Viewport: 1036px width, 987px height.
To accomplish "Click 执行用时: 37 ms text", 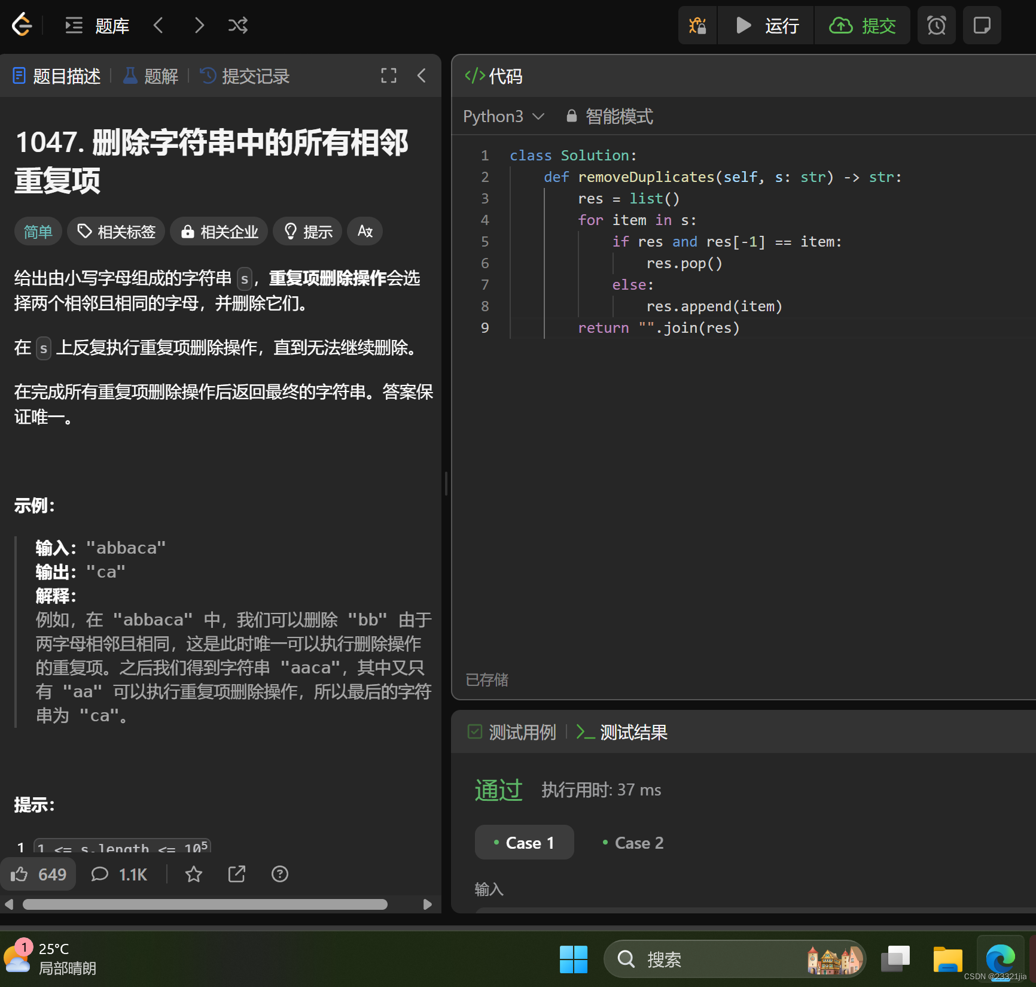I will click(x=601, y=790).
